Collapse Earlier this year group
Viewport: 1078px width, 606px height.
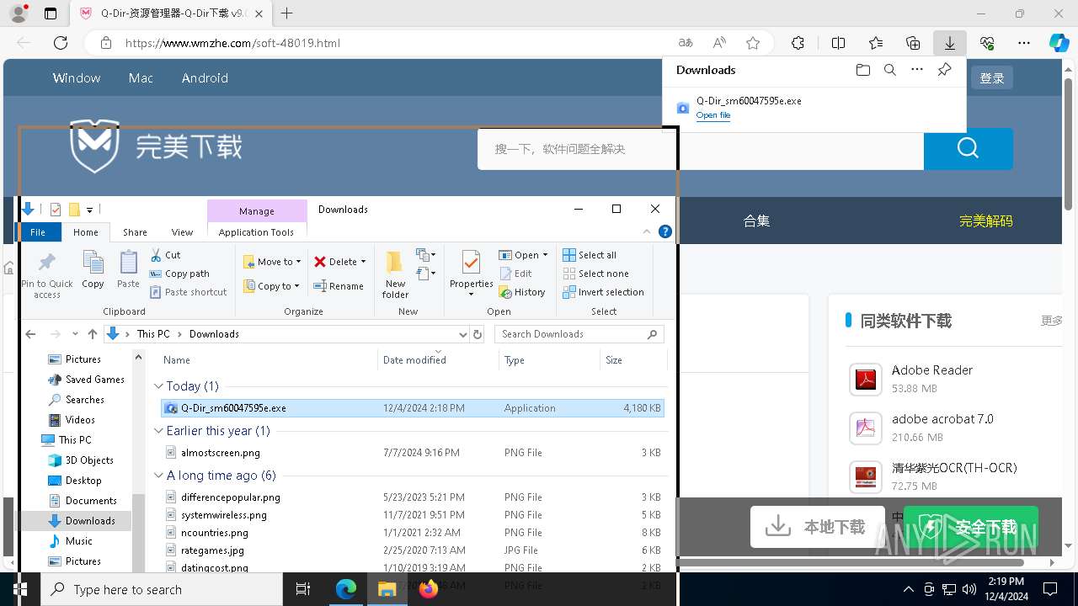(158, 431)
